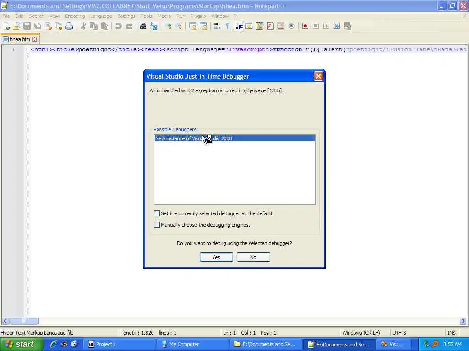The height and width of the screenshot is (351, 469).
Task: Show all characters with pilcrow icon
Action: (x=228, y=26)
